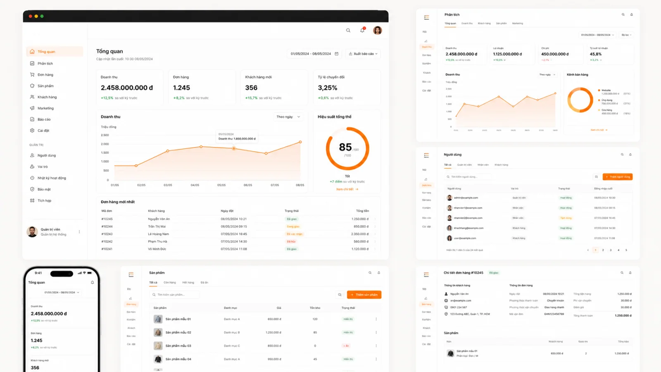Image resolution: width=661 pixels, height=372 pixels.
Task: Click the highlighted 05/05 data point on main chart
Action: (234, 148)
